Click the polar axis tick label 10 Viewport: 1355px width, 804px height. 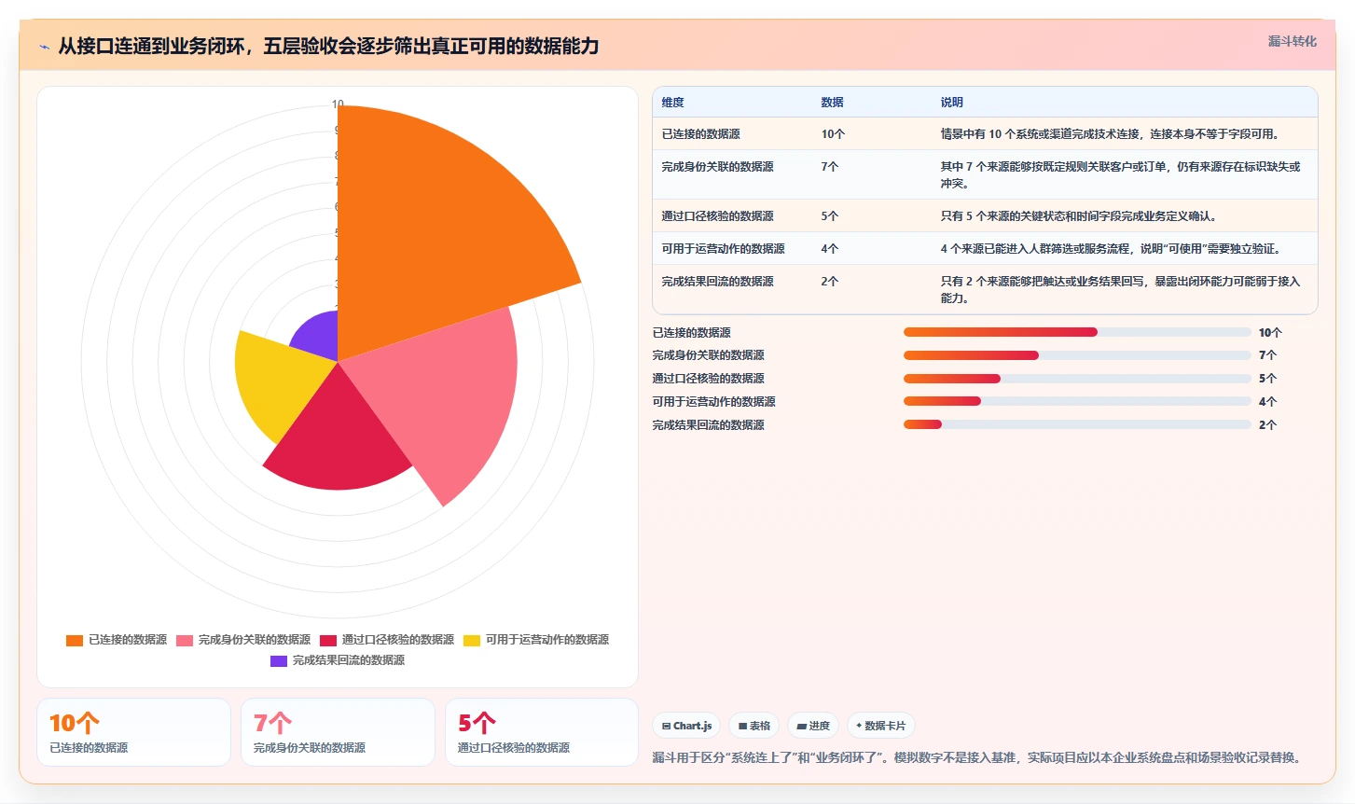coord(338,104)
